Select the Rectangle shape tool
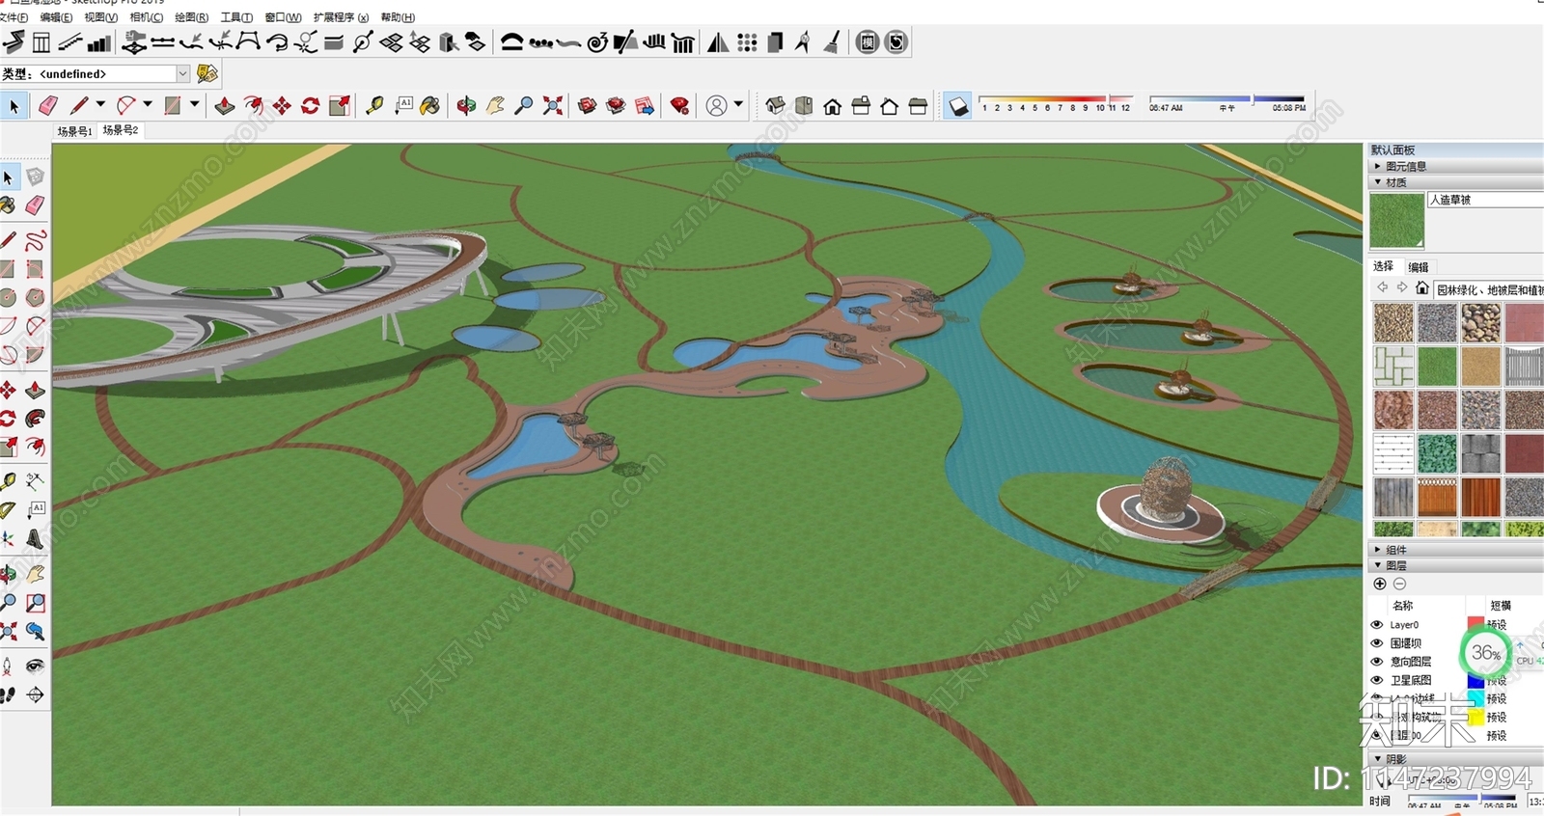This screenshot has height=816, width=1544. click(173, 106)
